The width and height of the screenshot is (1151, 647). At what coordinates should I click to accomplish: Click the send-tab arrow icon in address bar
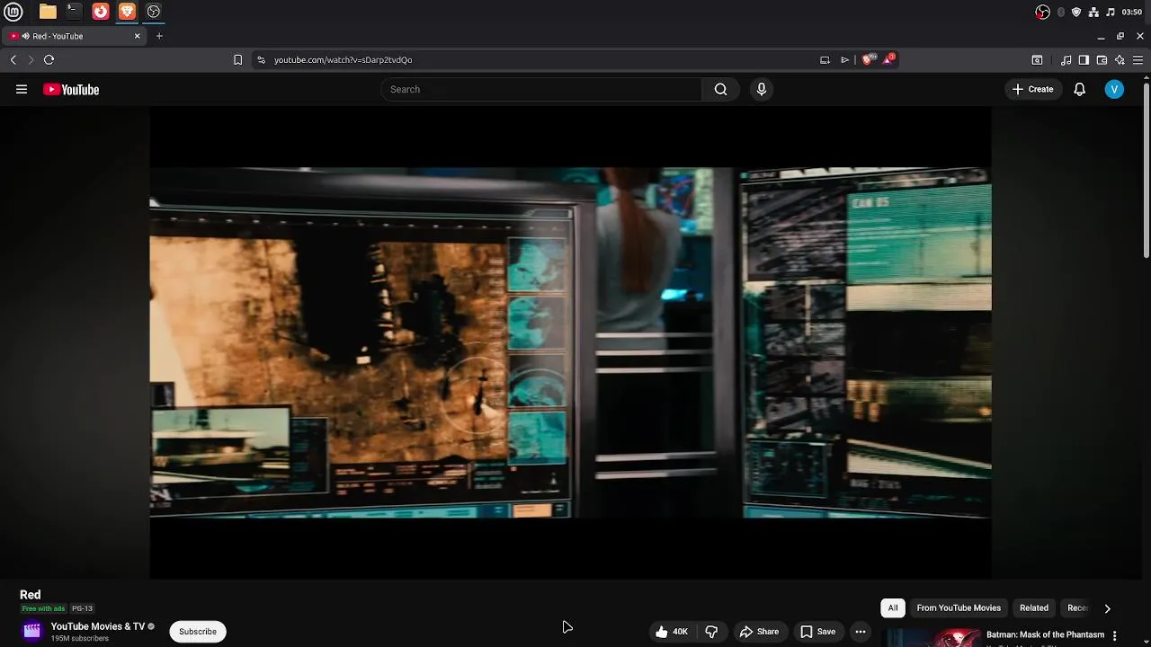pyautogui.click(x=844, y=60)
